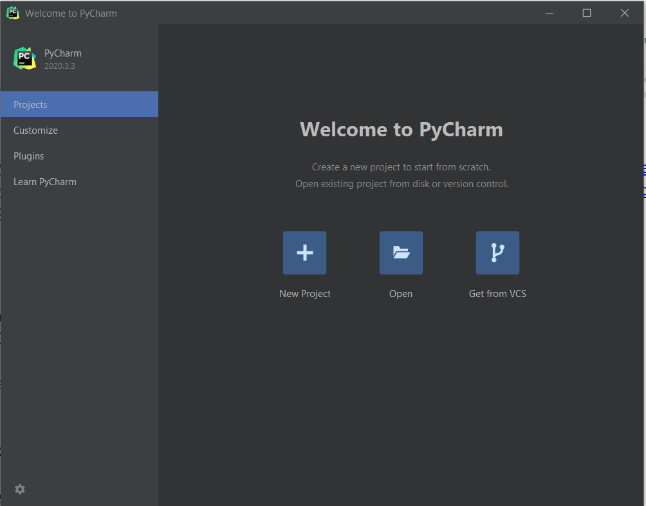The image size is (646, 506).
Task: Click the Open folder icon
Action: coord(401,253)
